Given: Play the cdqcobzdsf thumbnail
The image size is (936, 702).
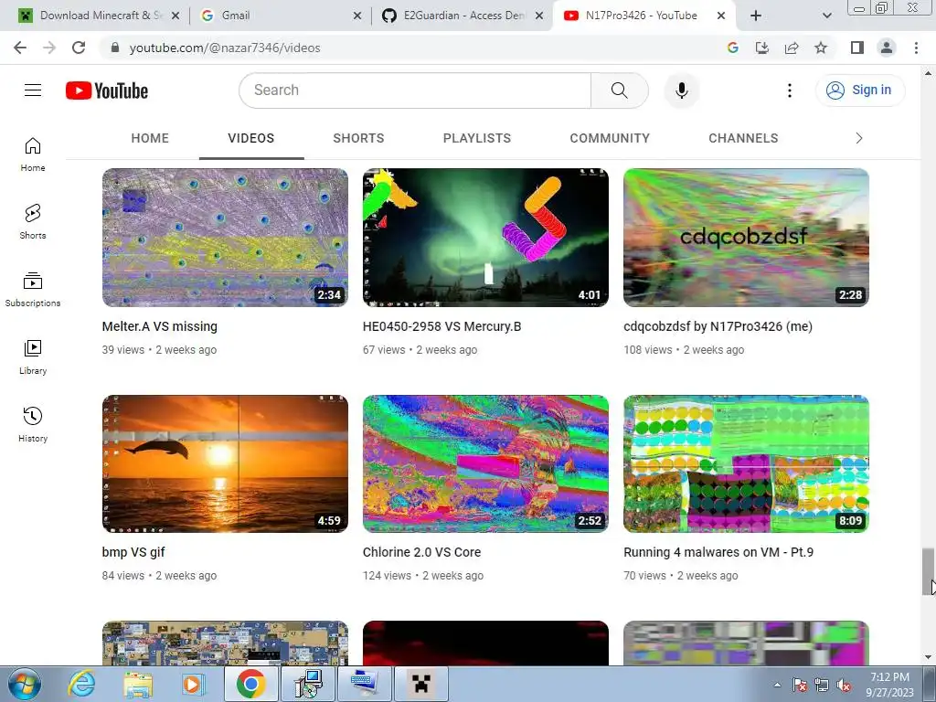Looking at the screenshot, I should pos(746,238).
